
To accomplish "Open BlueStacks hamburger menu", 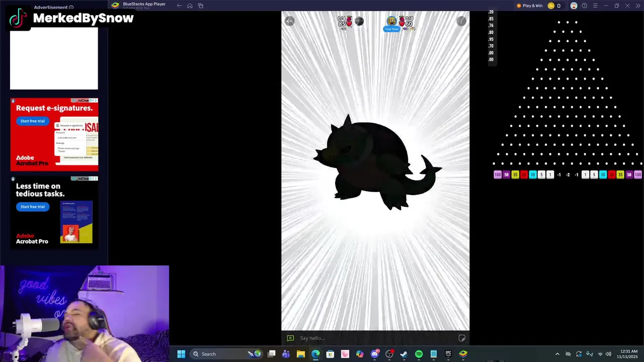I will pos(595,6).
